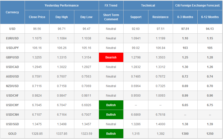Click the Resistance column header
The image size is (223, 139).
[160, 17]
